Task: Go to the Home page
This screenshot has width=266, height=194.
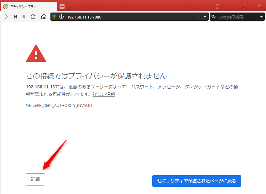Action: tap(44, 17)
